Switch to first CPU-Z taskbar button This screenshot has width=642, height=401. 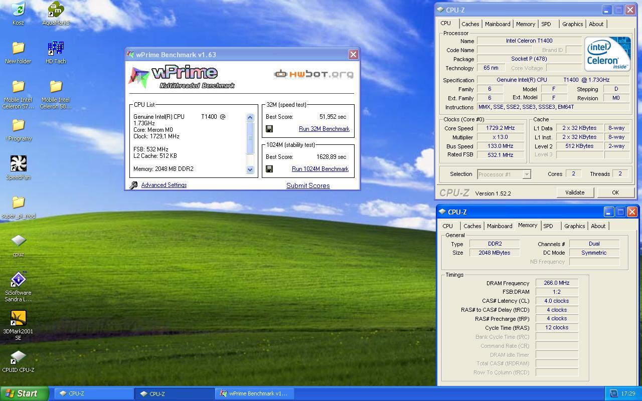tap(93, 393)
